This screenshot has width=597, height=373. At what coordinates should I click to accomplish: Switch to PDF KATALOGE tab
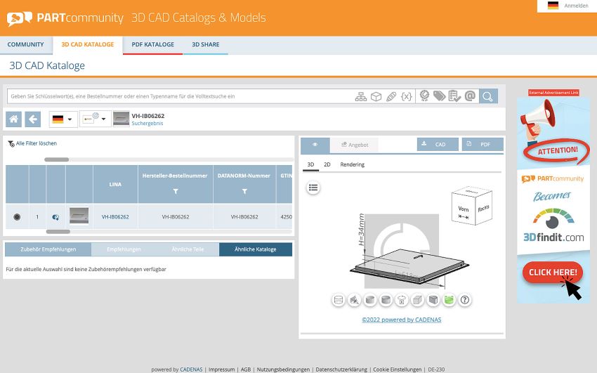pyautogui.click(x=152, y=44)
